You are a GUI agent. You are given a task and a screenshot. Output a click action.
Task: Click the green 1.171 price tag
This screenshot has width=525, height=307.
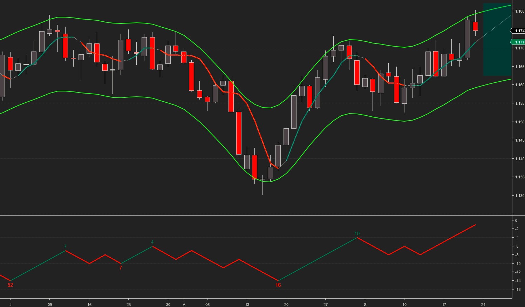pos(518,42)
